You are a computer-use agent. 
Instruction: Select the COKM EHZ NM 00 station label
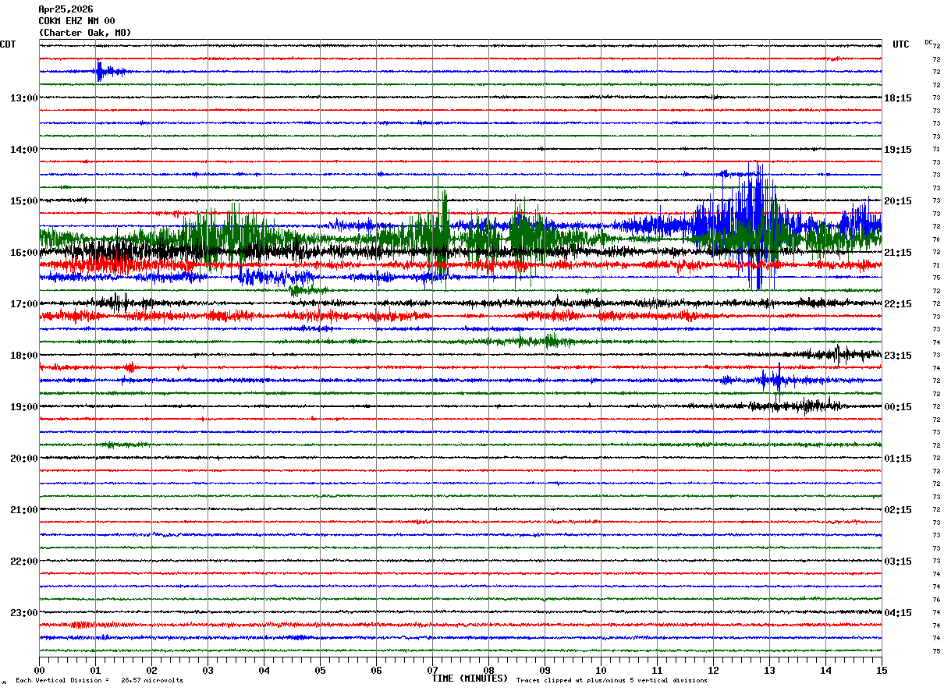point(76,21)
